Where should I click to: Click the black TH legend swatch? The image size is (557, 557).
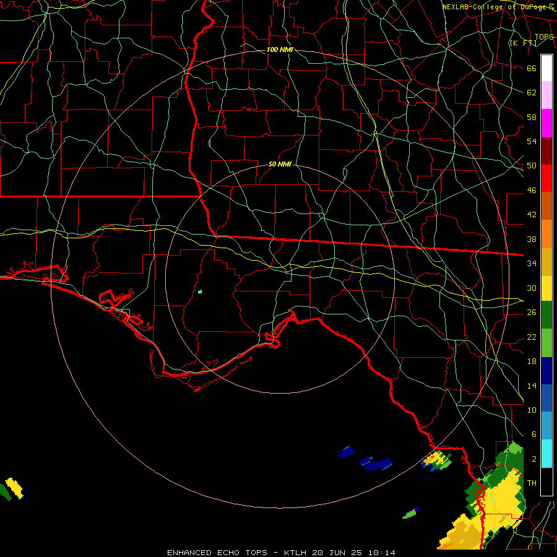pos(546,481)
